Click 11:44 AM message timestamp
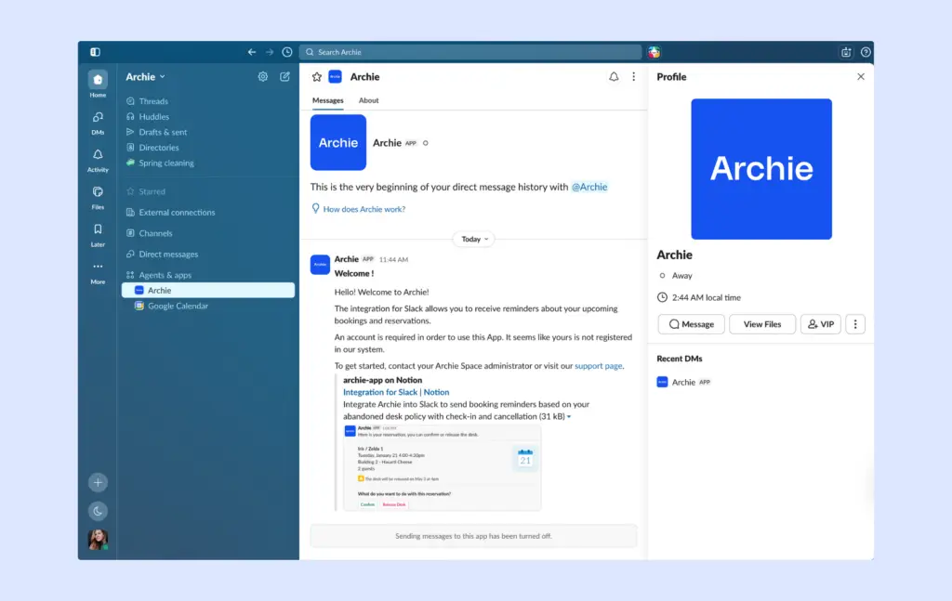This screenshot has width=952, height=601. [x=393, y=259]
